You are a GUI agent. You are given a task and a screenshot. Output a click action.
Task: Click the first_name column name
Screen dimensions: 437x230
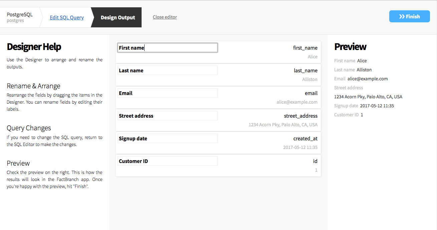pyautogui.click(x=305, y=48)
